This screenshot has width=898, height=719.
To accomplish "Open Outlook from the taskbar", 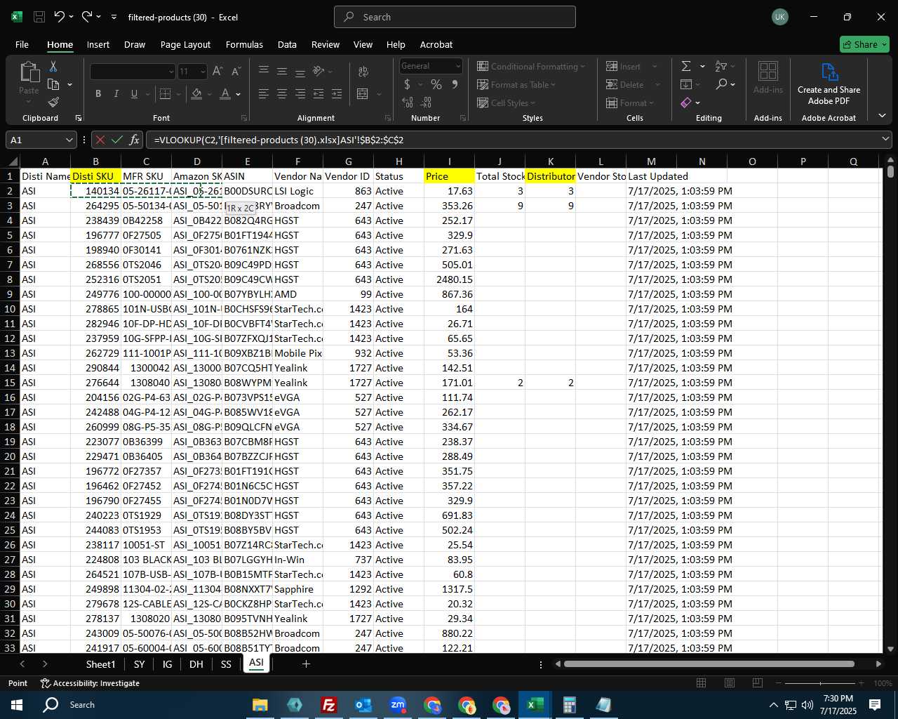I will point(363,704).
